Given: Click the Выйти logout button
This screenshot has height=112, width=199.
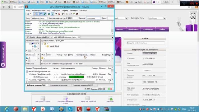Looking at the screenshot, I should tap(162, 29).
